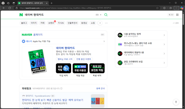Image resolution: width=185 pixels, height=109 pixels.
Task: Select the 인플루언서 tab
Action: click(x=72, y=23)
